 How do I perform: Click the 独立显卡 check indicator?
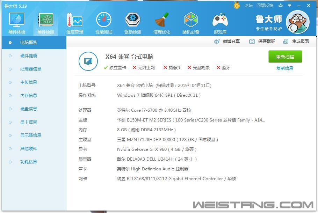[x=115, y=67]
